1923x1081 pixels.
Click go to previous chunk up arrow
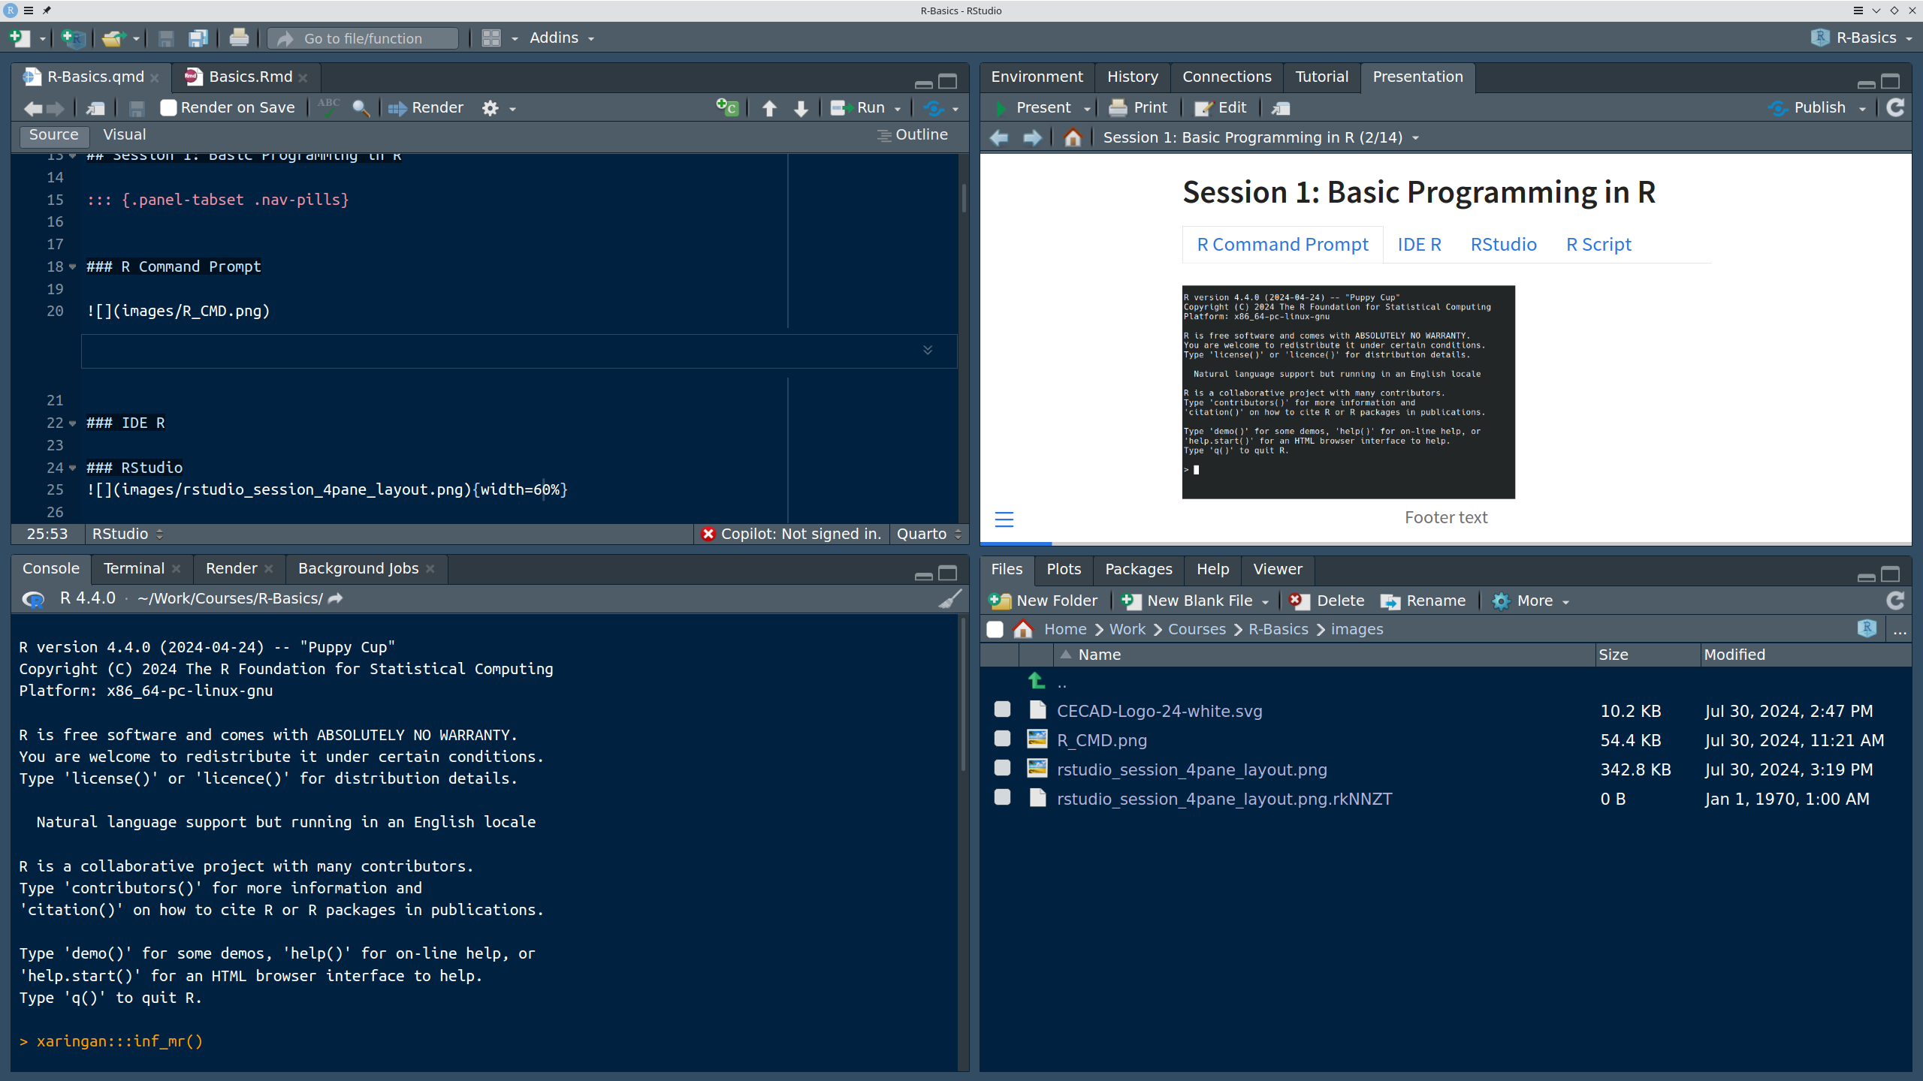point(769,108)
